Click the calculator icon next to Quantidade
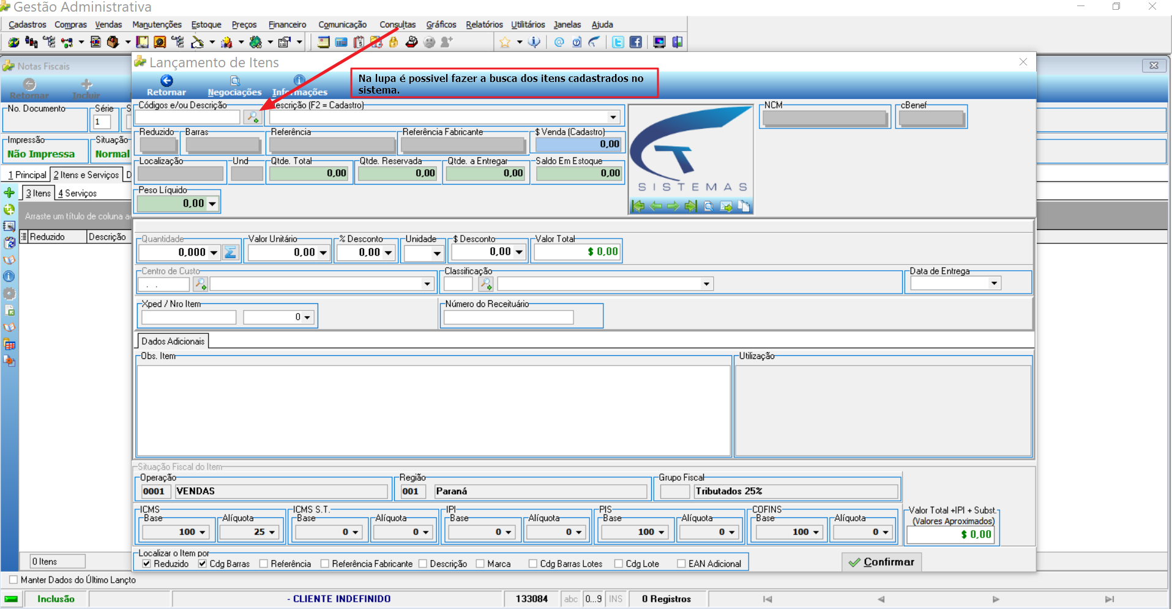Screen dimensions: 1172x609 pyautogui.click(x=231, y=252)
